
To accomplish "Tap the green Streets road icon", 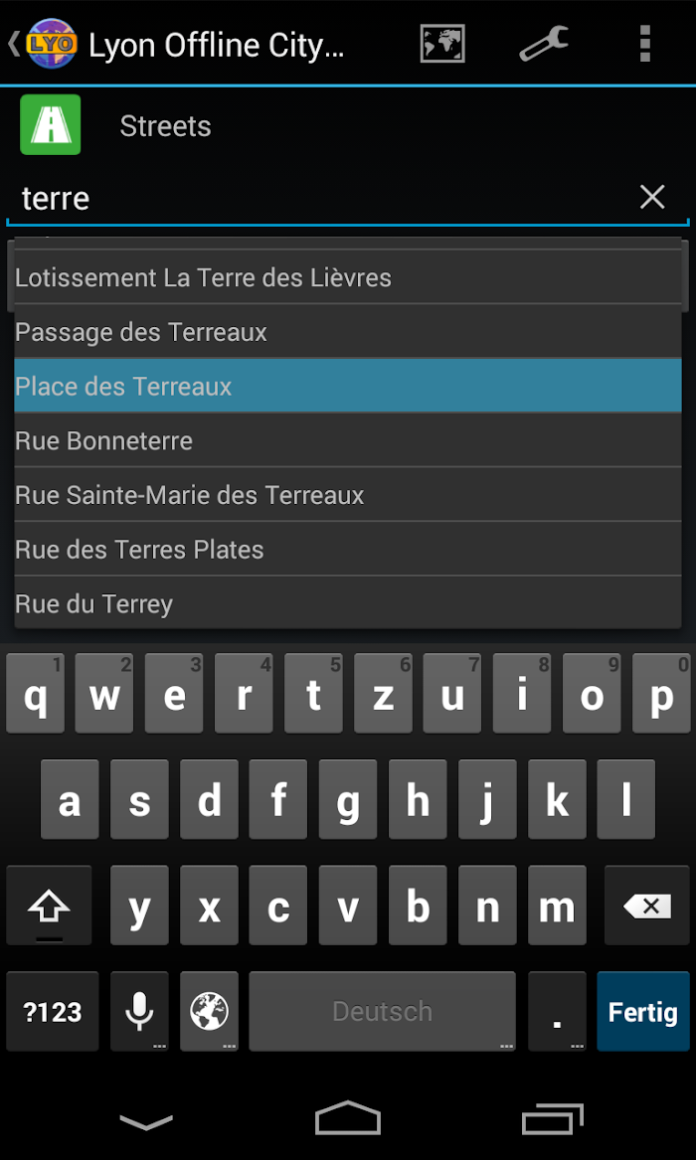I will [51, 125].
